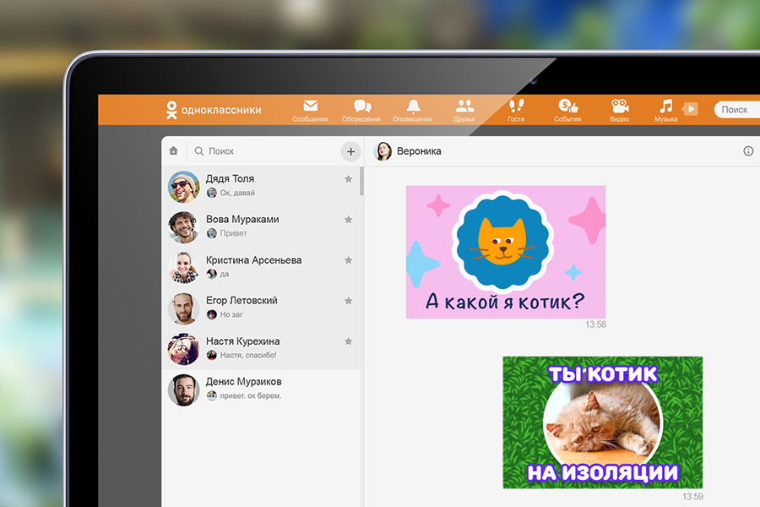
Task: Click the 'Привет' preview under Вова Мураками
Action: tap(234, 233)
